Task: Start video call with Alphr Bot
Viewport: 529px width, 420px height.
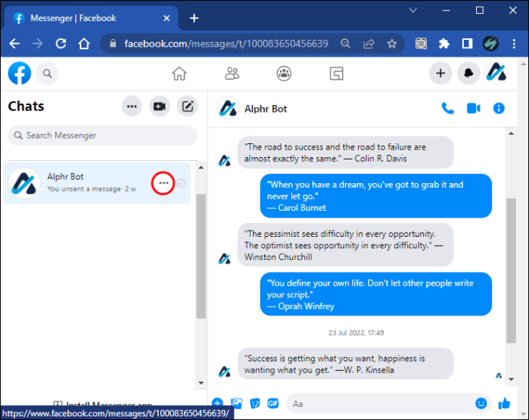Action: (x=473, y=109)
